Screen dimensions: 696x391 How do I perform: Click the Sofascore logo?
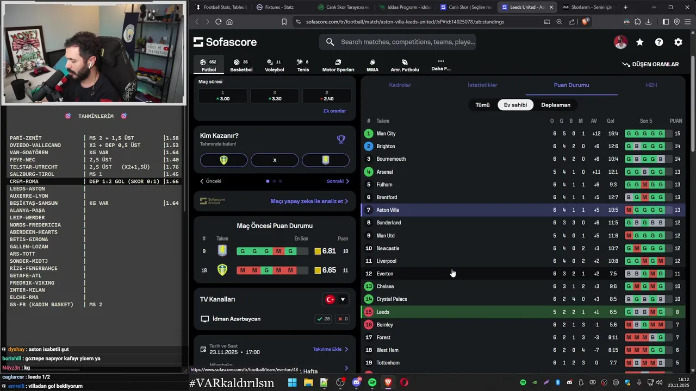point(225,42)
